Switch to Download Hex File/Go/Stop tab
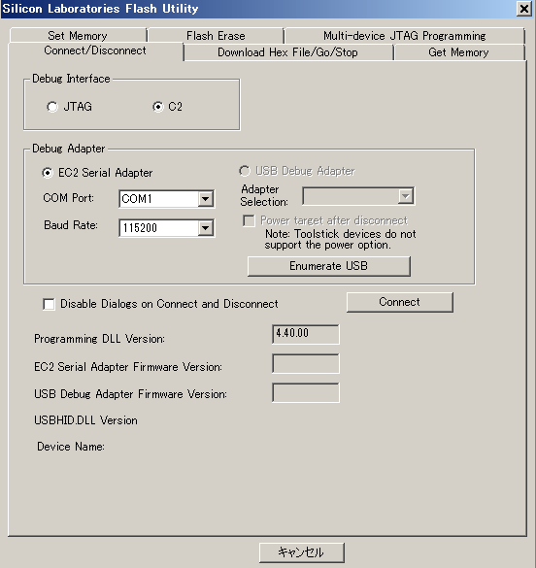536x568 pixels. (x=288, y=52)
